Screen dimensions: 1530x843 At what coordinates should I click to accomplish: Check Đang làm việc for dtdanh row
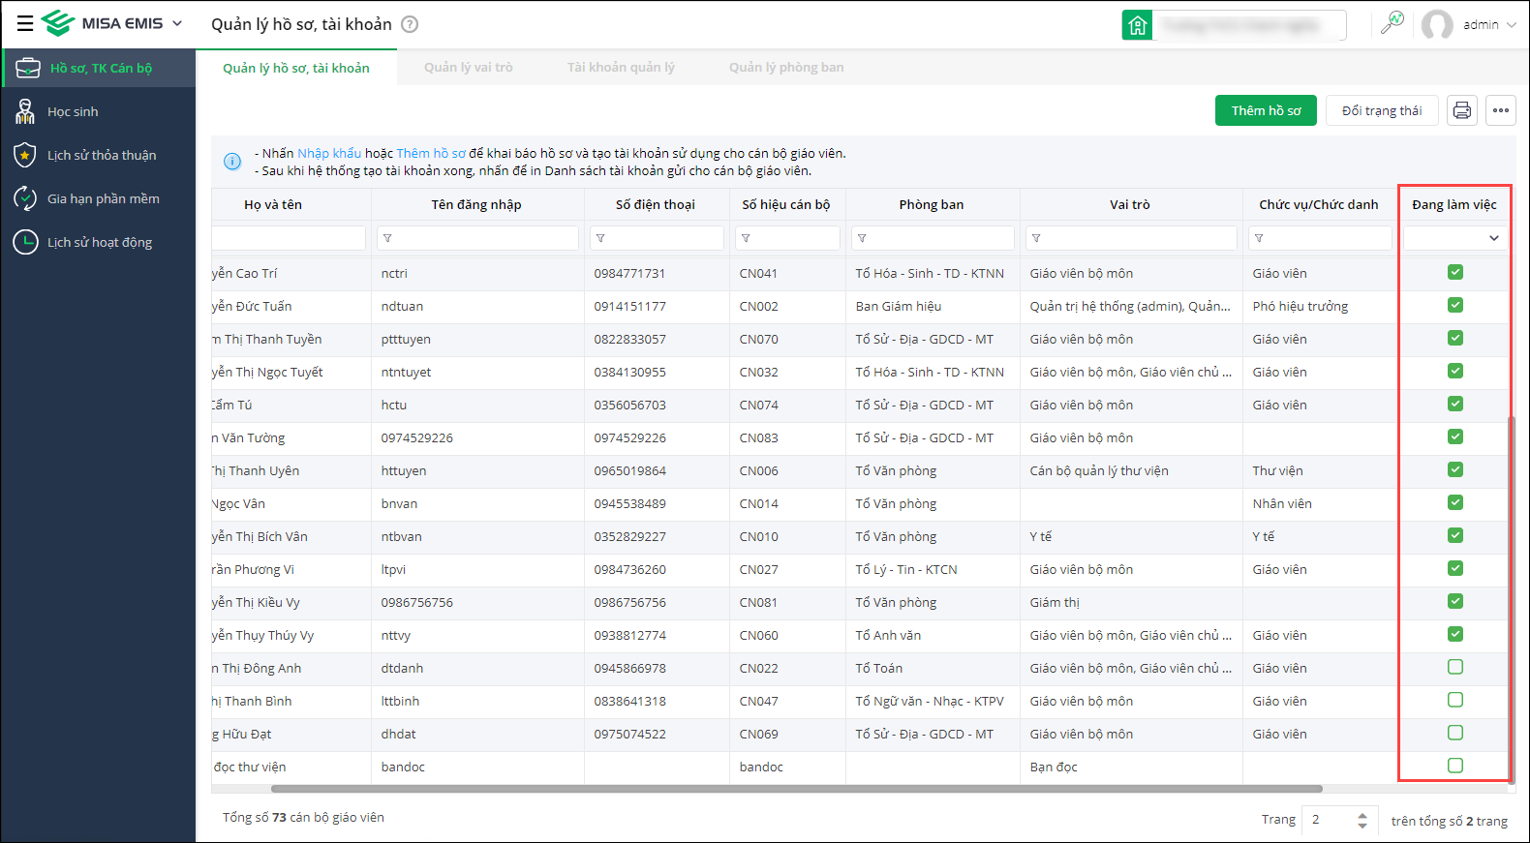1454,668
